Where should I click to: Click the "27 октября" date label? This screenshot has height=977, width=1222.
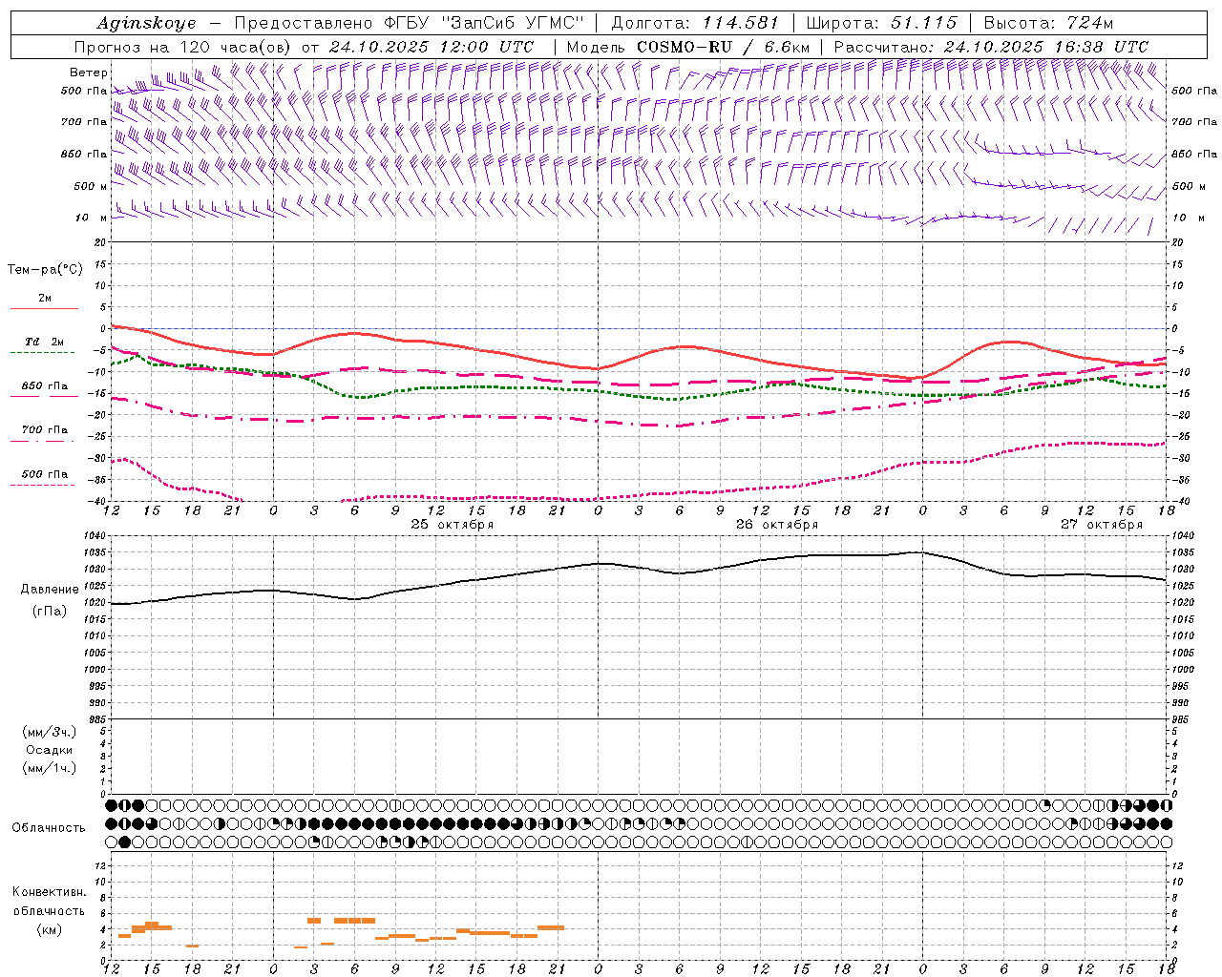point(1102,525)
